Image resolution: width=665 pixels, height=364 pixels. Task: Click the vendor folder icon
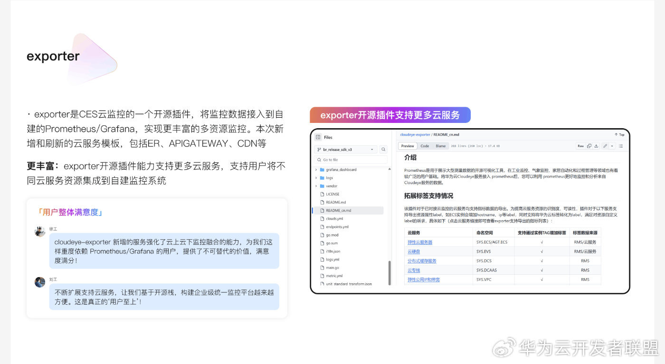(x=322, y=186)
